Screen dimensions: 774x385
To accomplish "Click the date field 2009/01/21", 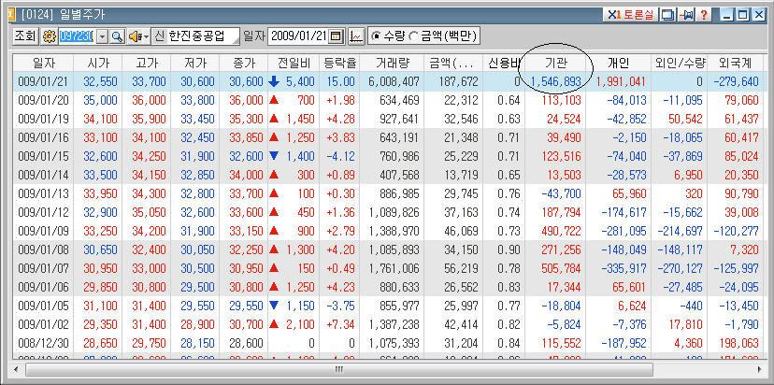I will 298,36.
